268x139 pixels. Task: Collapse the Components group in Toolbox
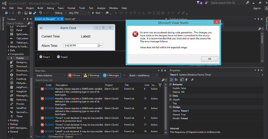pyautogui.click(x=9, y=54)
